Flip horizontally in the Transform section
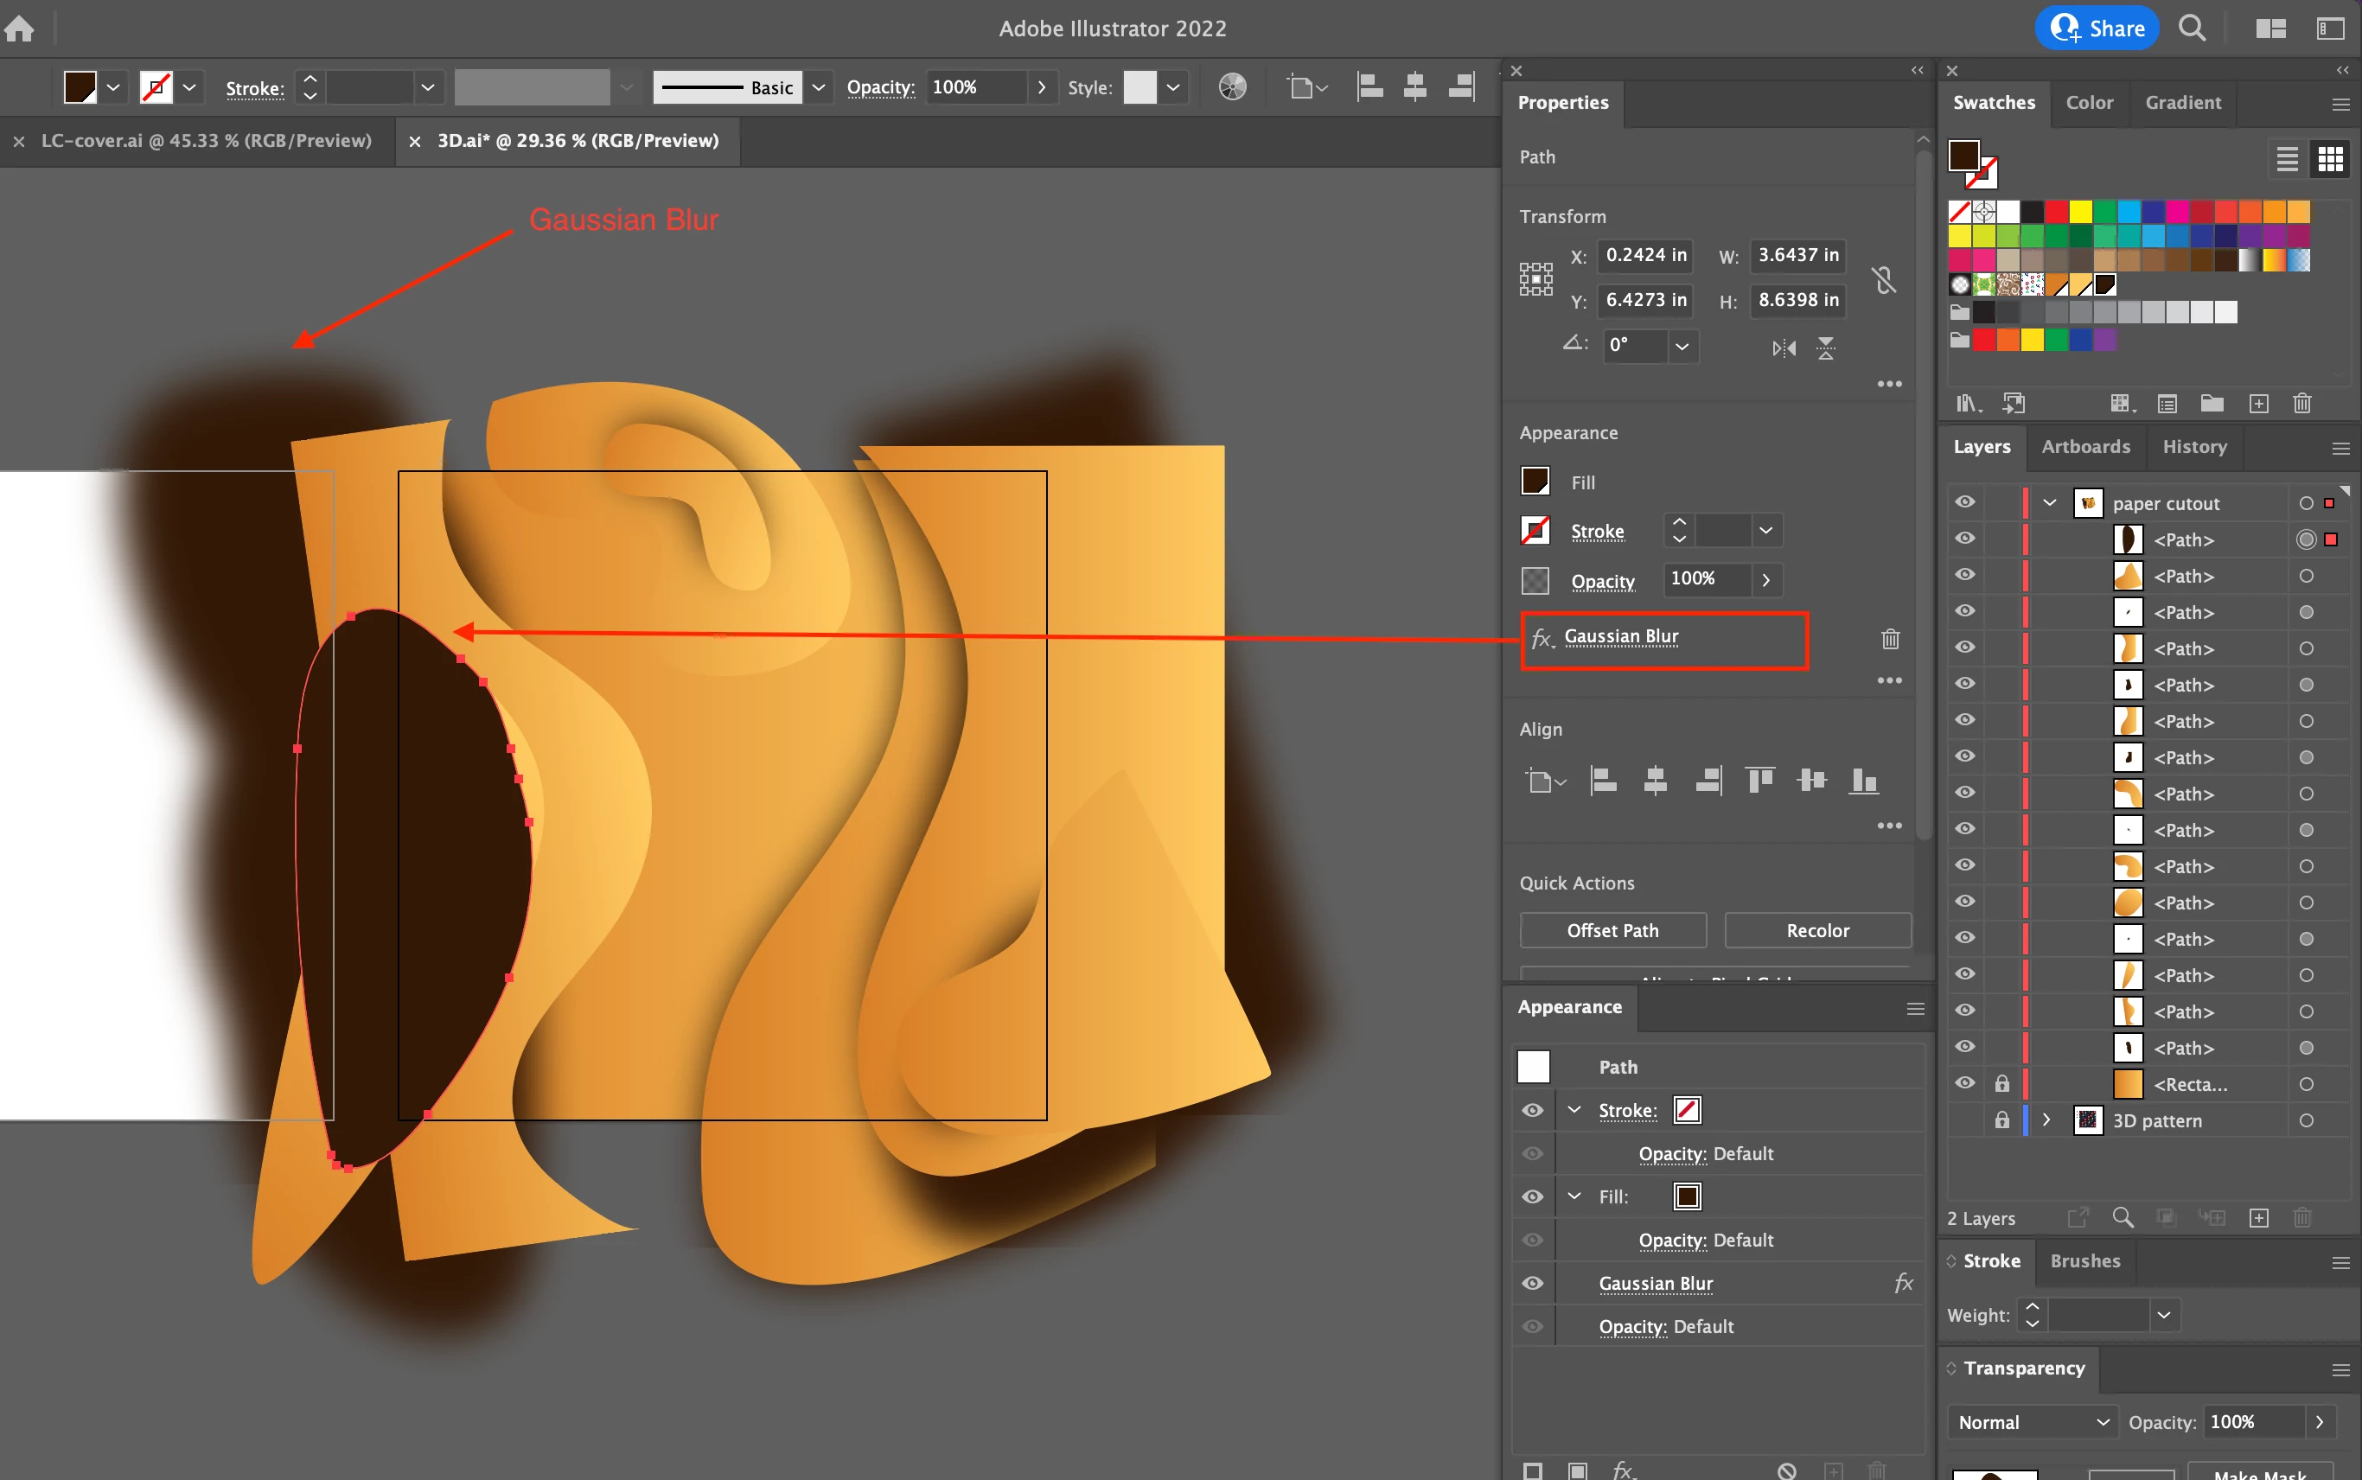Viewport: 2362px width, 1480px height. click(1784, 348)
